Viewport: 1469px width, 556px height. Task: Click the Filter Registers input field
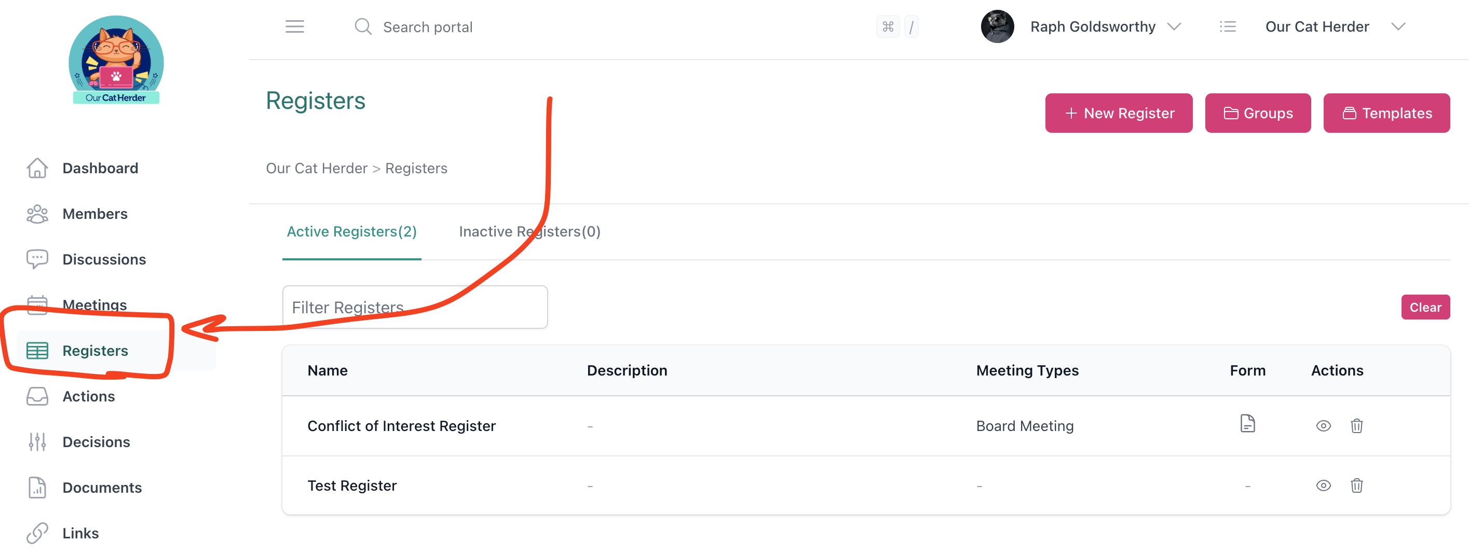point(415,307)
